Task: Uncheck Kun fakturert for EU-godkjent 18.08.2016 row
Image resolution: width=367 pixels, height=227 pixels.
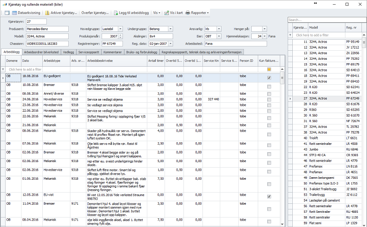Action: [x=269, y=78]
